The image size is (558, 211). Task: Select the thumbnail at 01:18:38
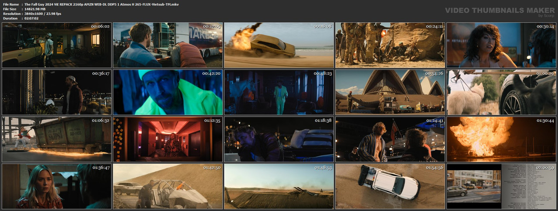tap(279, 139)
